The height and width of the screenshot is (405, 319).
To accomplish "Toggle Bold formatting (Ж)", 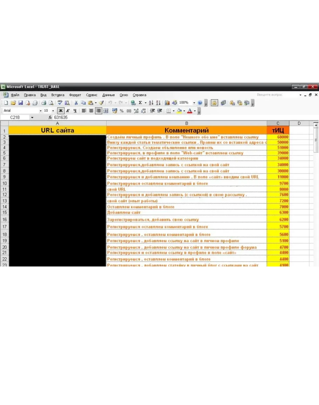I will [61, 111].
